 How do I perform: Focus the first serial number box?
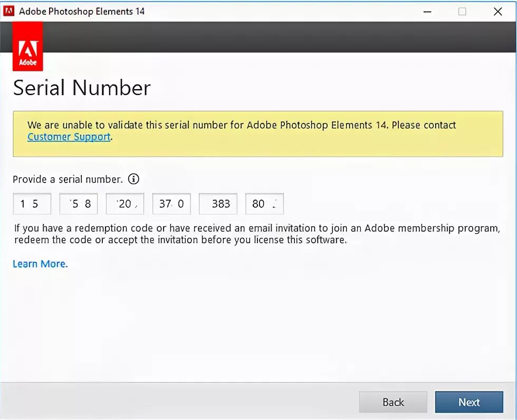point(32,204)
